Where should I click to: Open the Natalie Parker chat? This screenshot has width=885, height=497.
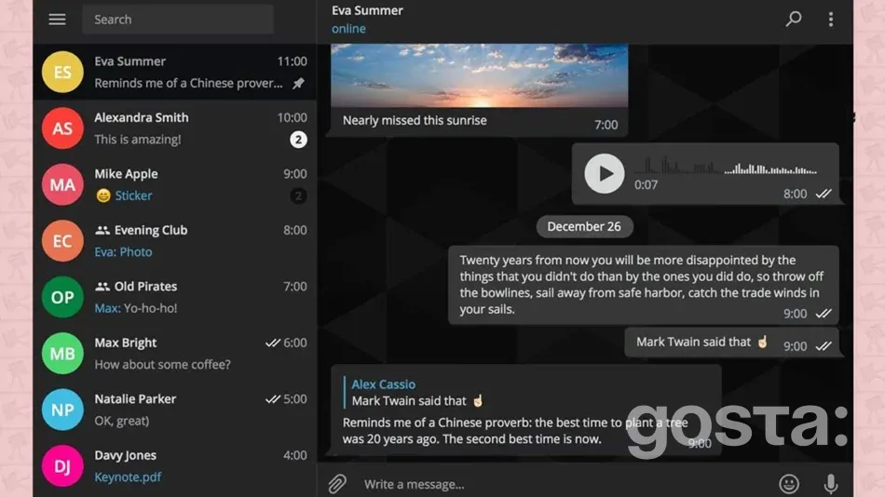tap(174, 410)
